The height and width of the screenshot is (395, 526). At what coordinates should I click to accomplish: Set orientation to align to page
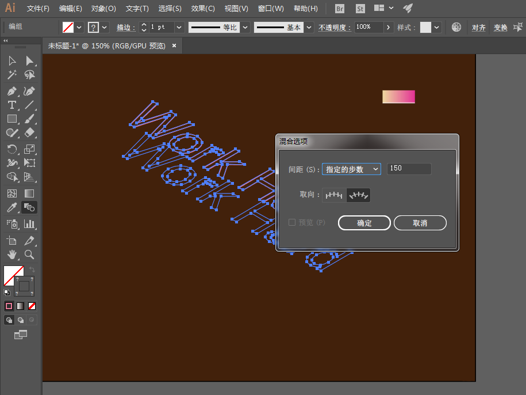[334, 195]
